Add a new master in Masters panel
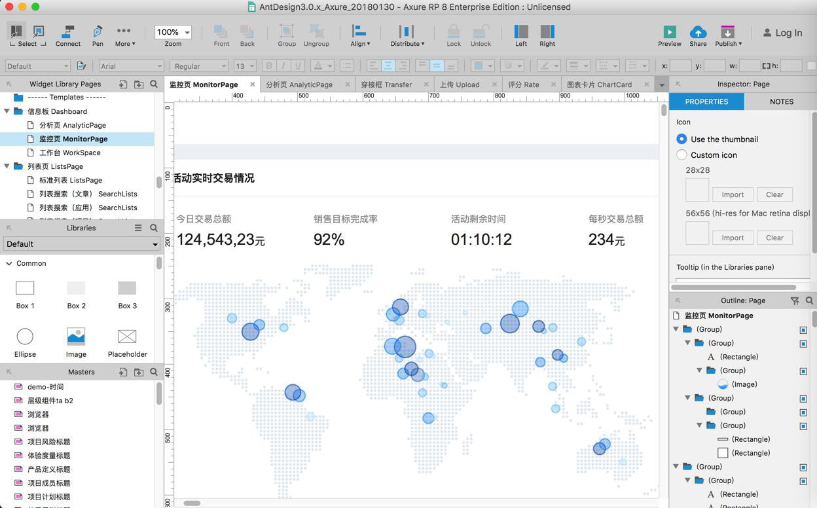The image size is (817, 508). point(122,372)
